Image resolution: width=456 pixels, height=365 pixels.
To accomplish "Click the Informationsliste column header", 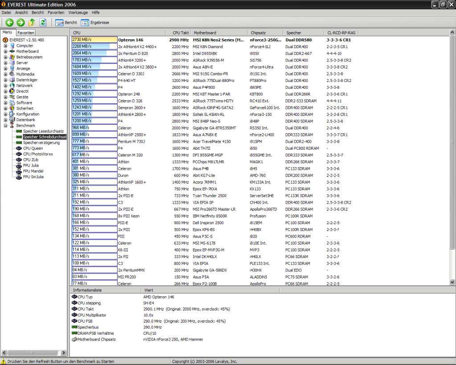I will click(x=105, y=290).
